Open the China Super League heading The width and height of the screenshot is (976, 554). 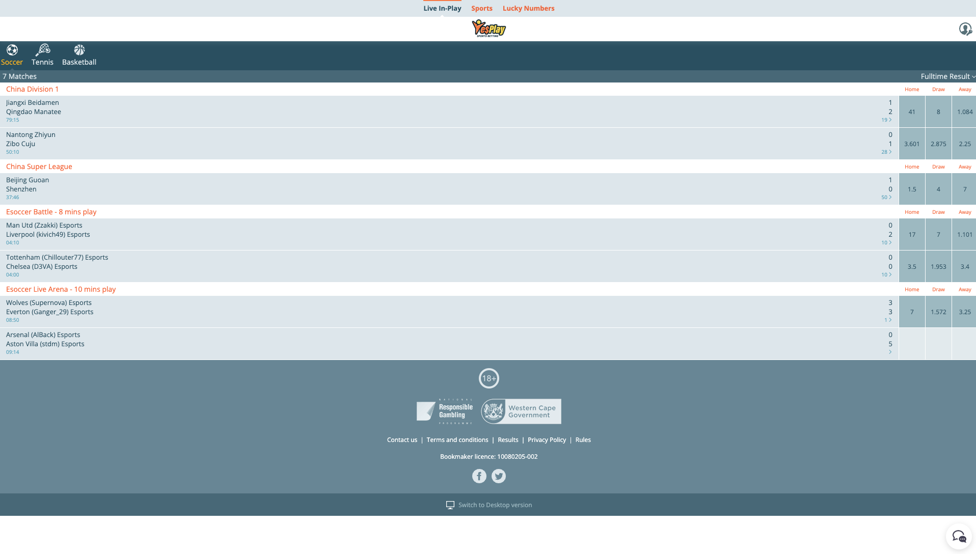click(39, 167)
